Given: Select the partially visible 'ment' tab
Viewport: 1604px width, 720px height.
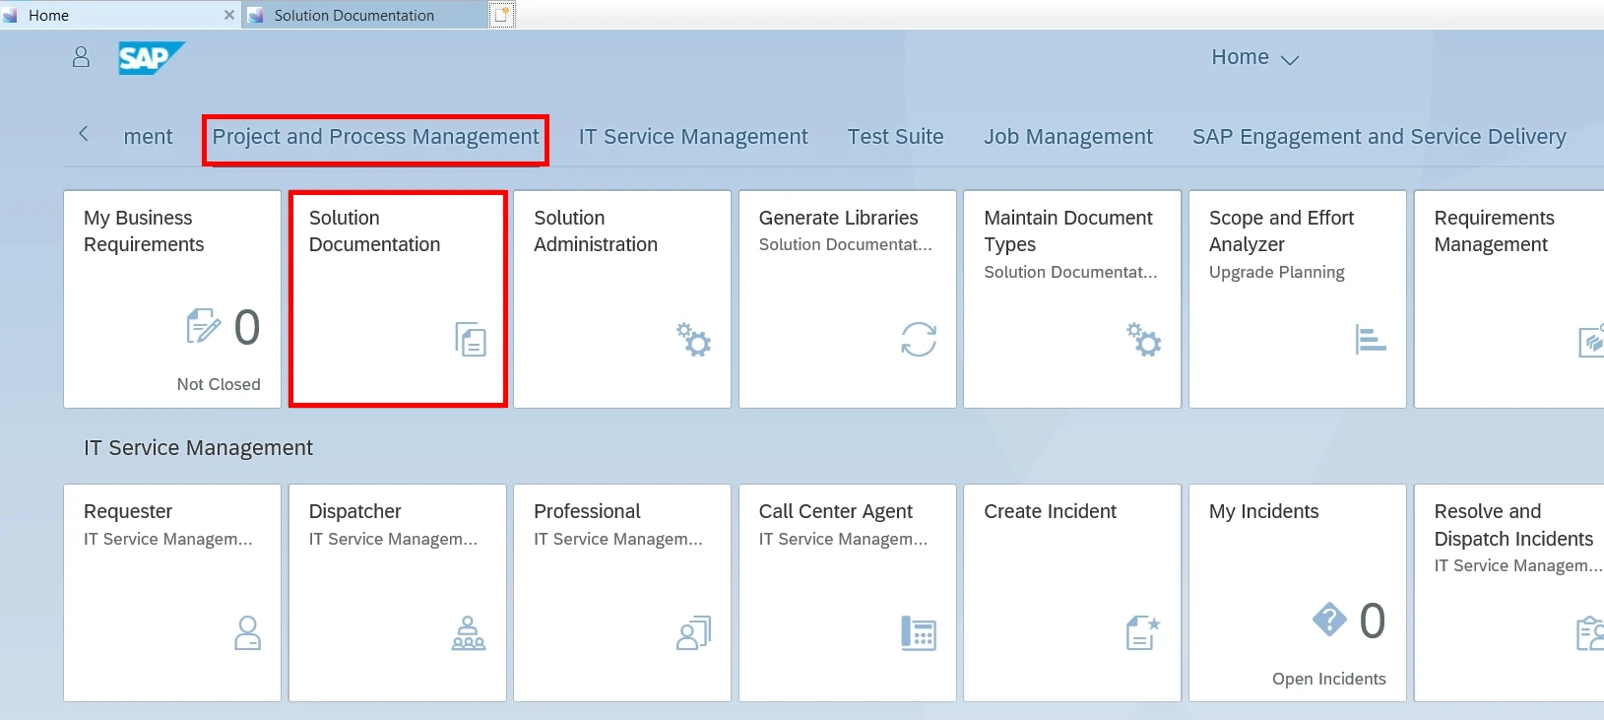Looking at the screenshot, I should click(148, 137).
